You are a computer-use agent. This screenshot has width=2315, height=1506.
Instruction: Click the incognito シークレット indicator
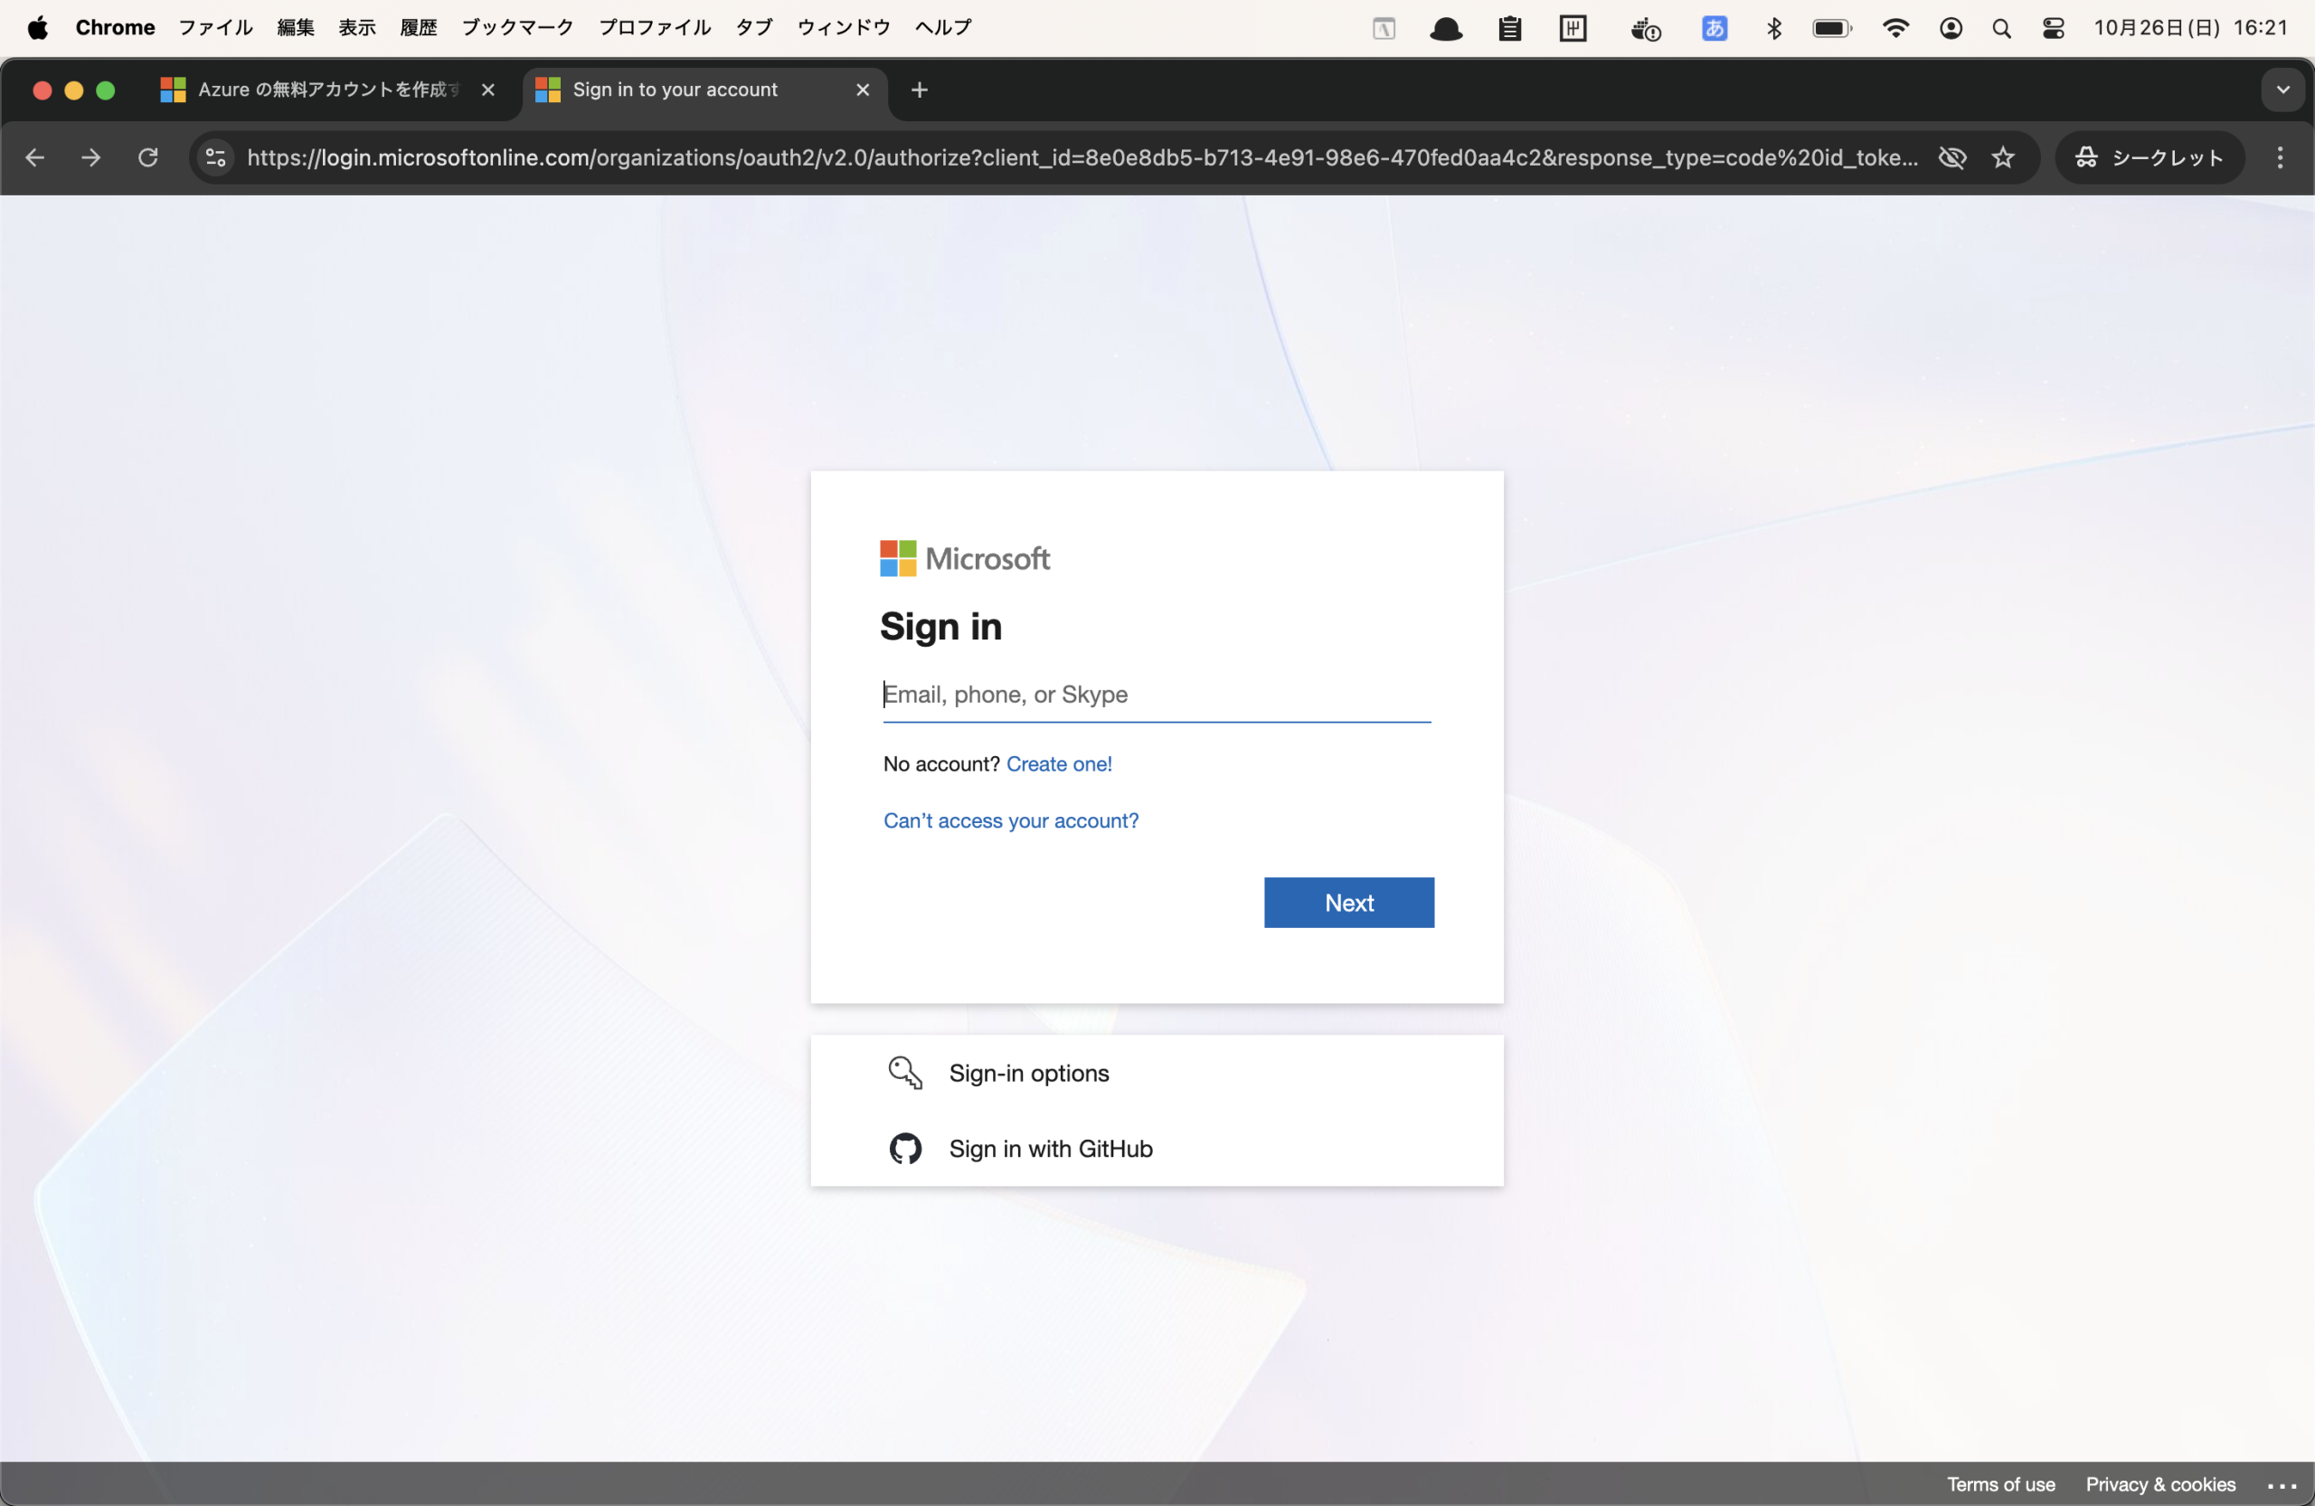point(2150,157)
